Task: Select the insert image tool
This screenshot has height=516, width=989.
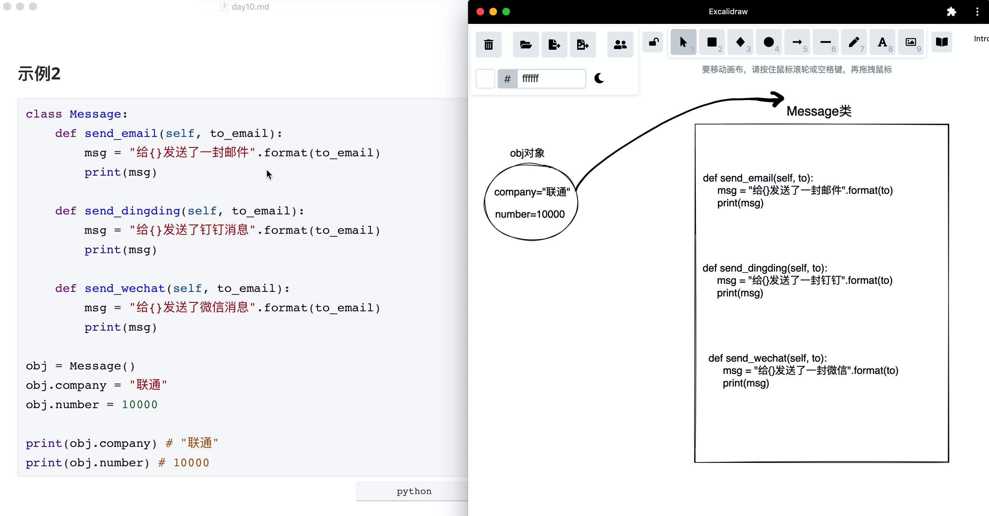Action: [x=911, y=42]
